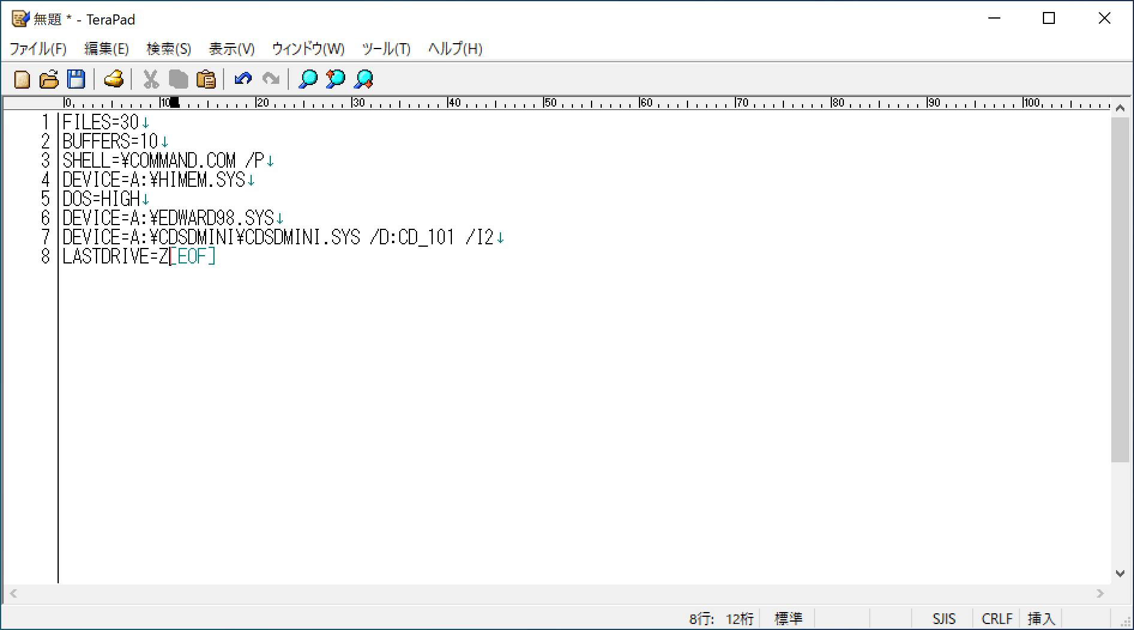Save the document with floppy icon
This screenshot has height=630, width=1134.
coord(76,79)
